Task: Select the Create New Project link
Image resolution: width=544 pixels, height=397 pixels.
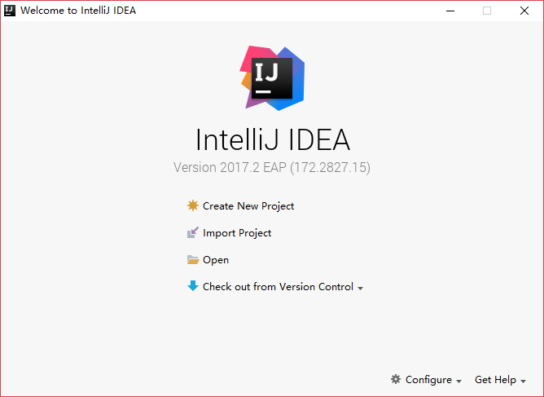Action: 248,206
